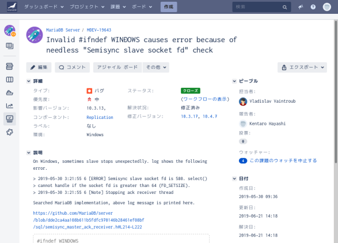Click the search magnifier icon
The width and height of the screenshot is (338, 243).
[x=285, y=7]
